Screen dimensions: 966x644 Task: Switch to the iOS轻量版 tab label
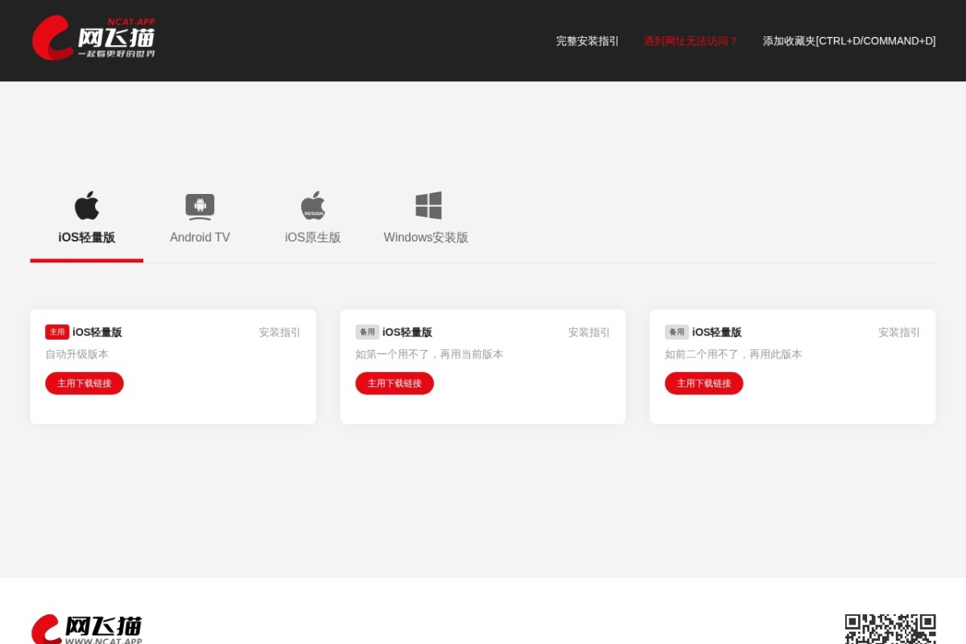pos(87,237)
